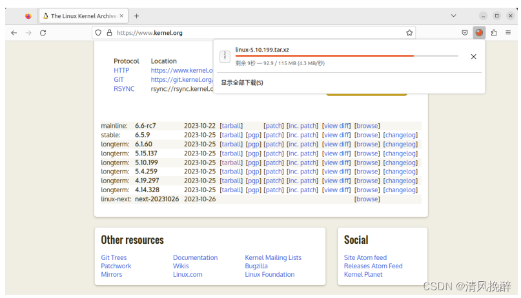Select the GIT protocol link
The image size is (521, 298).
click(x=119, y=79)
